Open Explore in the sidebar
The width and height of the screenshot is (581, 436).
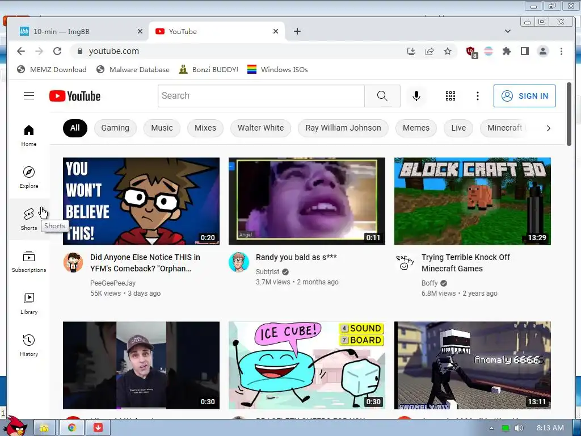click(29, 178)
